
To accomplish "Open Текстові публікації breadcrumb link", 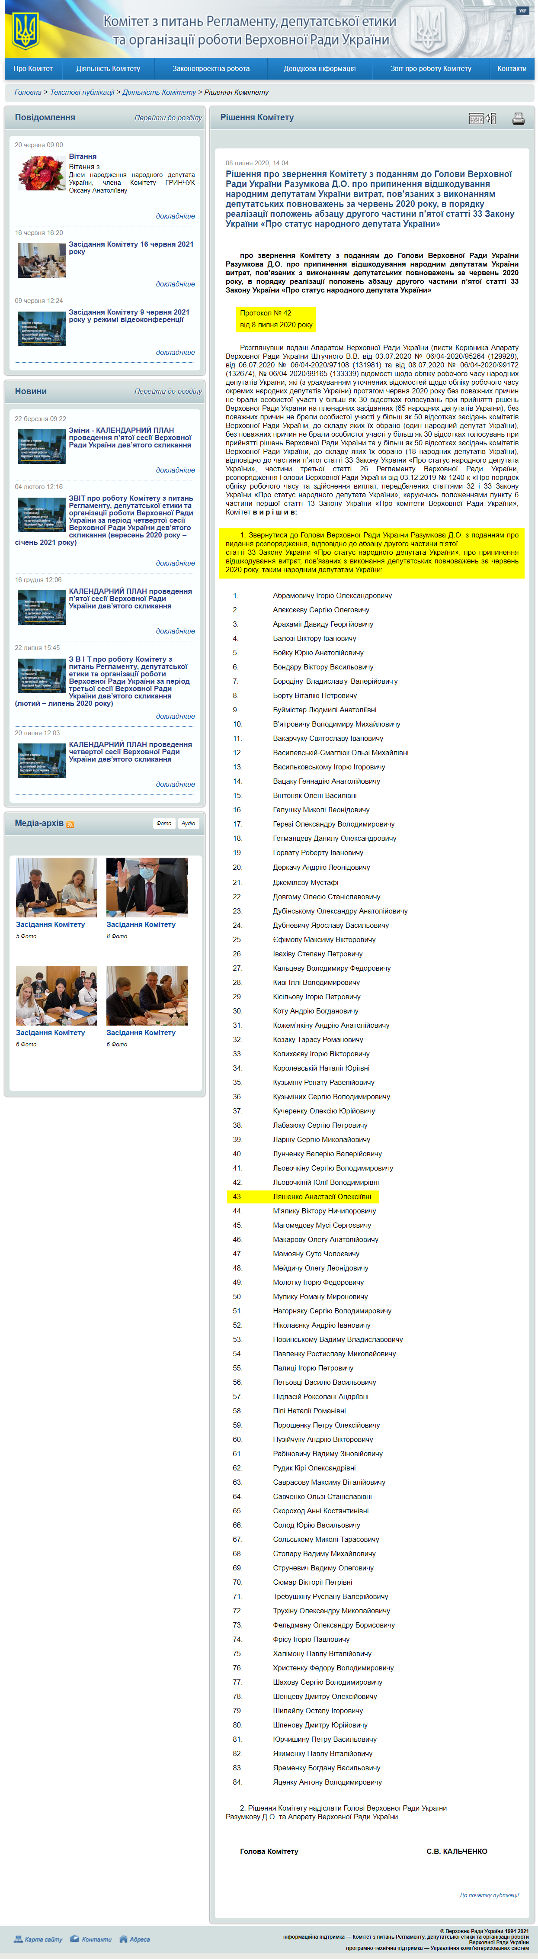I will click(x=82, y=92).
